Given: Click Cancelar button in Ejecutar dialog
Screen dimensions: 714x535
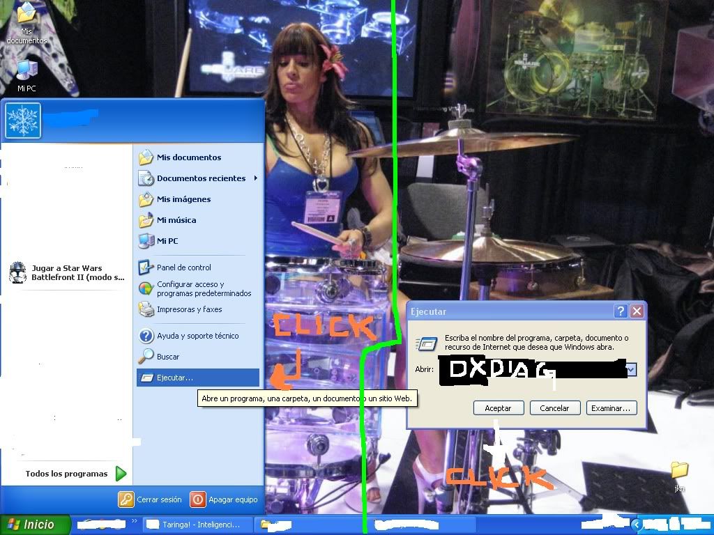Looking at the screenshot, I should 555,408.
